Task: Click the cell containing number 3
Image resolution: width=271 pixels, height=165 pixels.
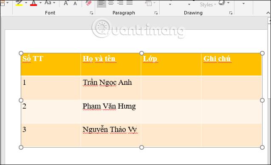Action: (51, 135)
